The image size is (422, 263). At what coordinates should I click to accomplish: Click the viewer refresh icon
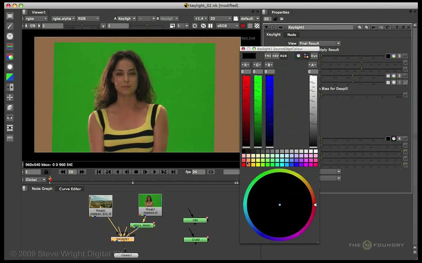point(203,26)
